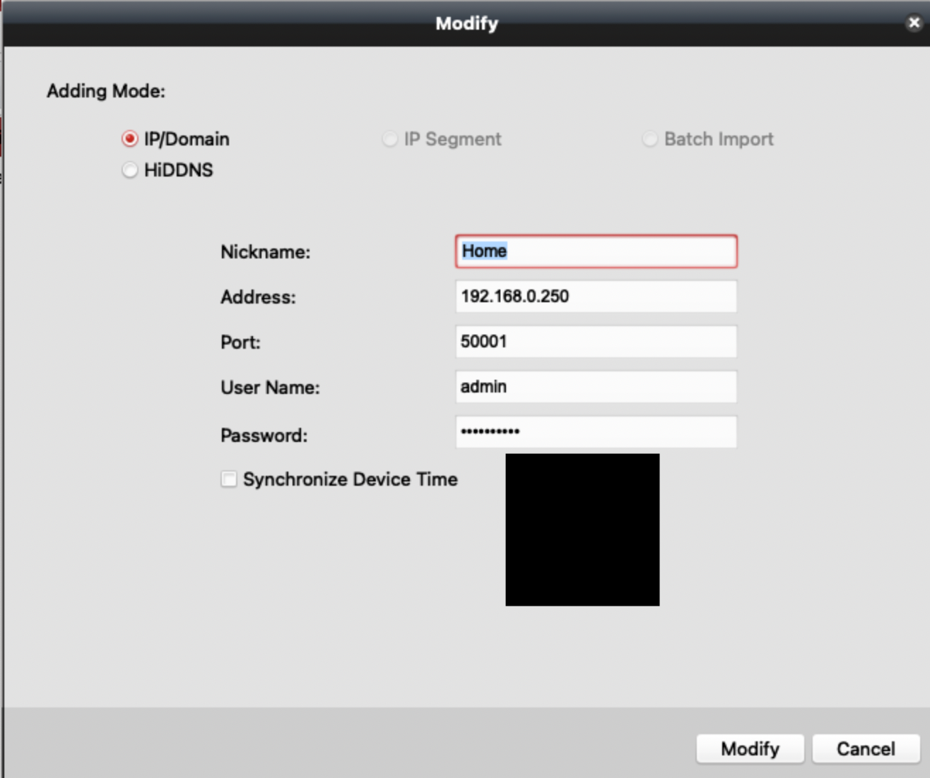Screen dimensions: 930x778
Task: Enable the Synchronize Device Time checkbox
Action: point(228,479)
